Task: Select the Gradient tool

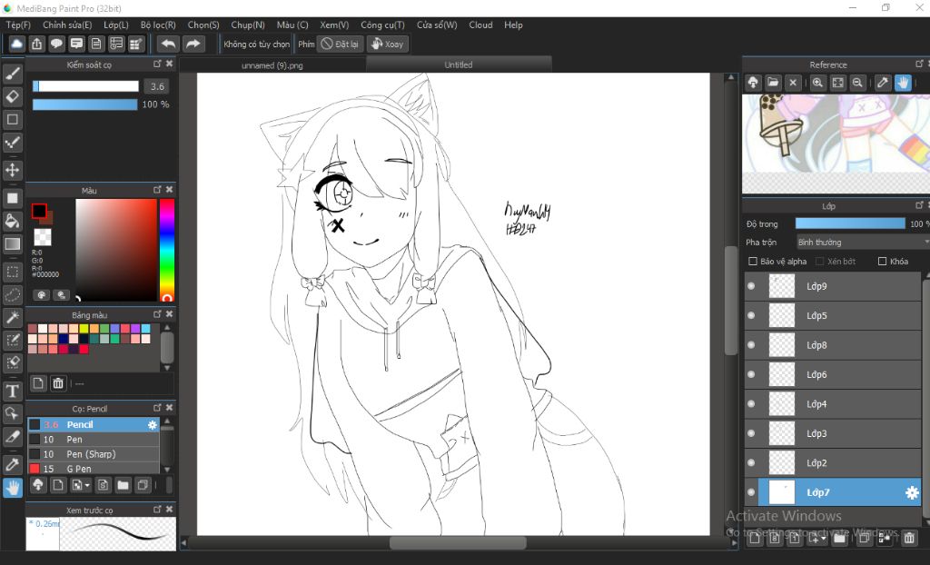Action: pyautogui.click(x=13, y=244)
